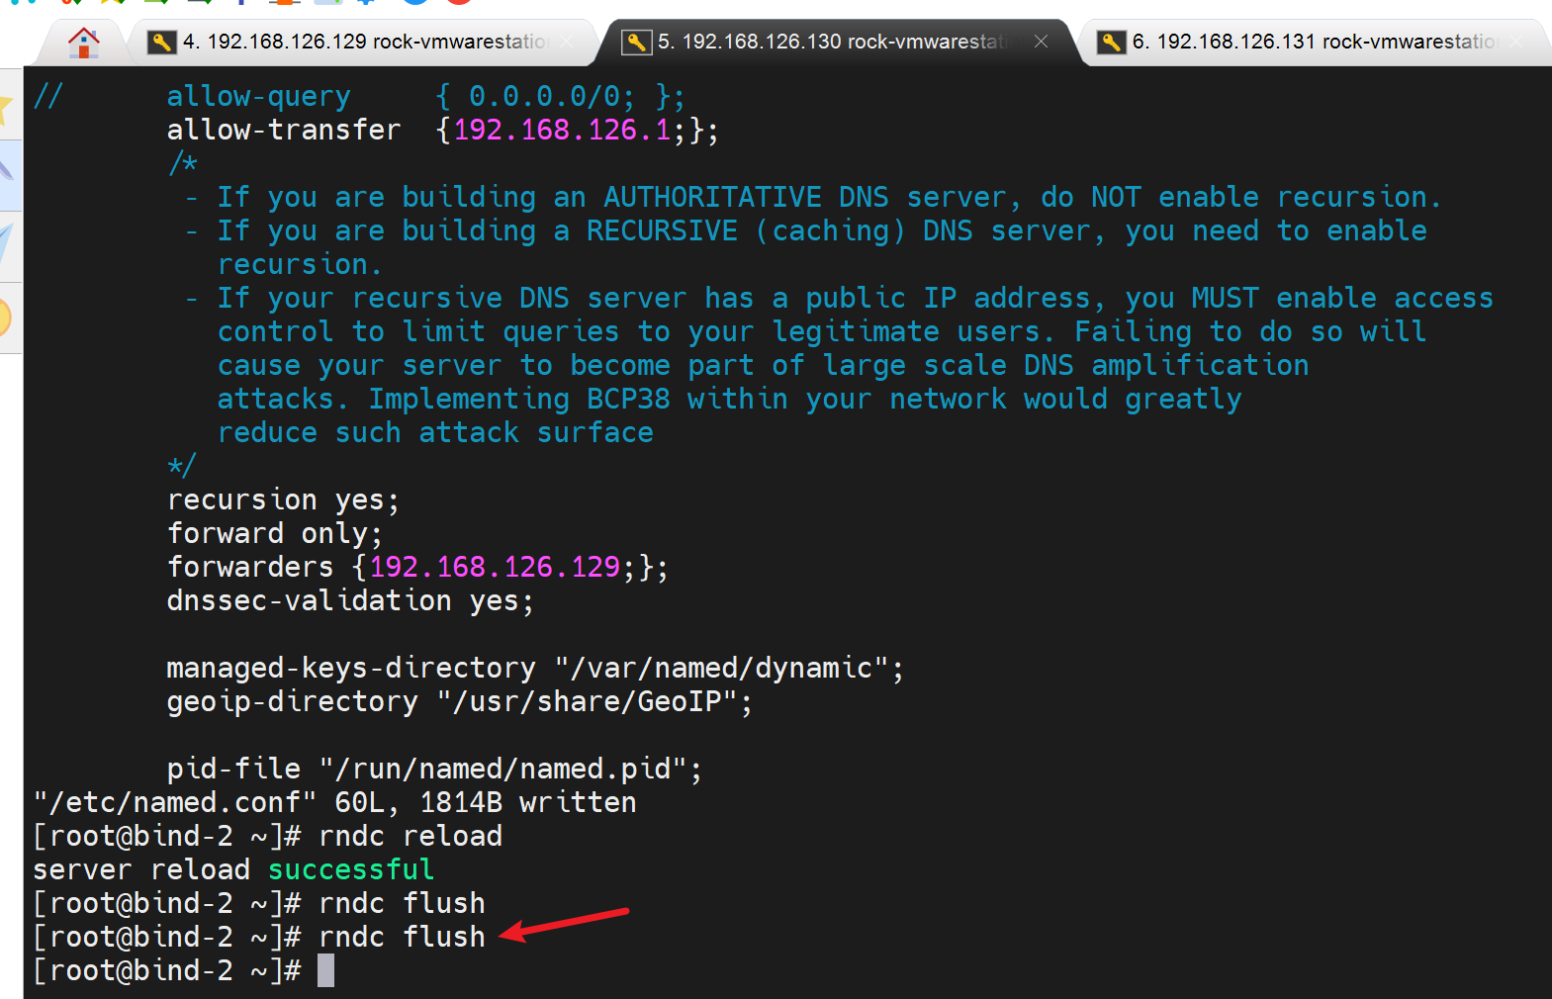The width and height of the screenshot is (1552, 999).
Task: Click the 'managed-keys-directory' line
Action: (x=535, y=668)
